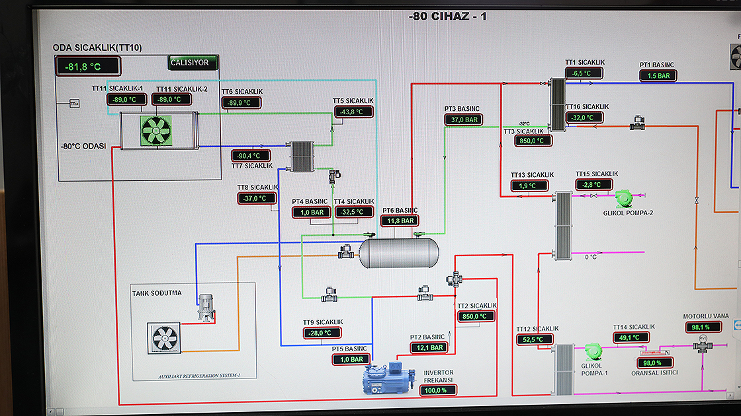Viewport: 741px width, 416px height.
Task: Click the INVERTOR FREKANSI 100,0 % field
Action: [437, 390]
